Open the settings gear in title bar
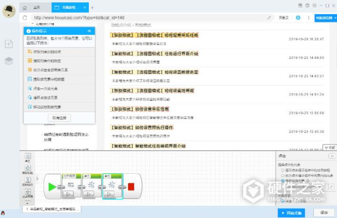This screenshot has width=337, height=218. click(315, 6)
